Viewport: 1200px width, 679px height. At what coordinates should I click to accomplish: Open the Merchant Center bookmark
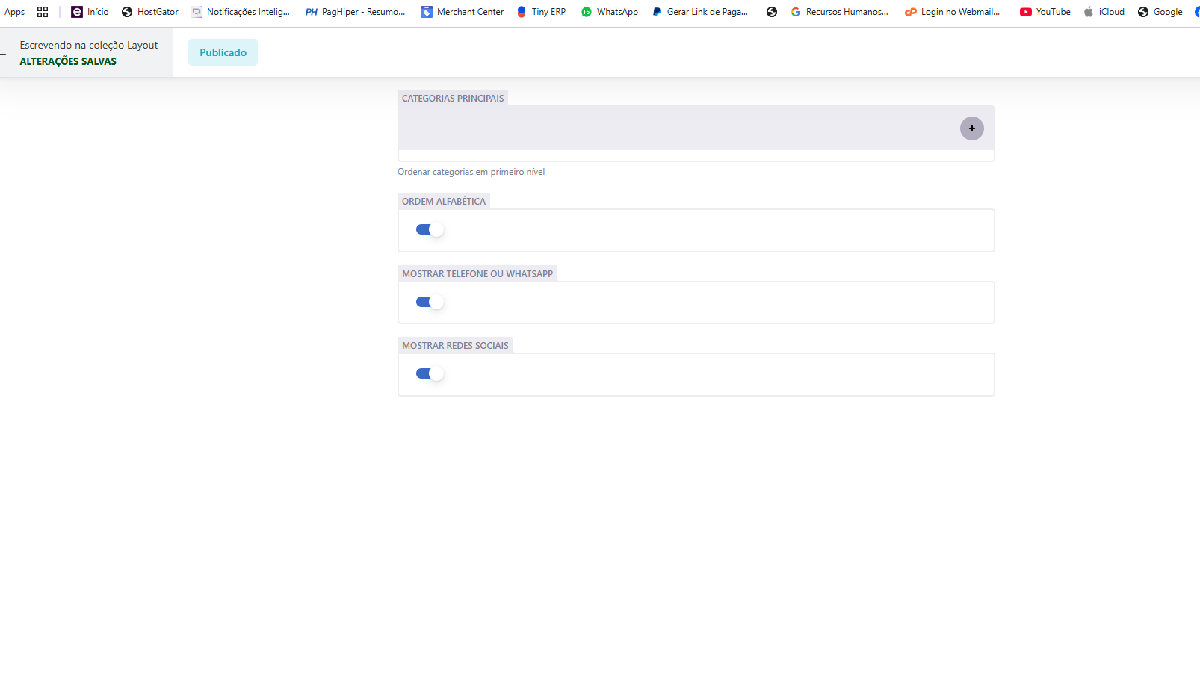462,12
